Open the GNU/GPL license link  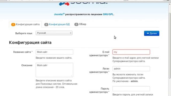click(x=108, y=14)
